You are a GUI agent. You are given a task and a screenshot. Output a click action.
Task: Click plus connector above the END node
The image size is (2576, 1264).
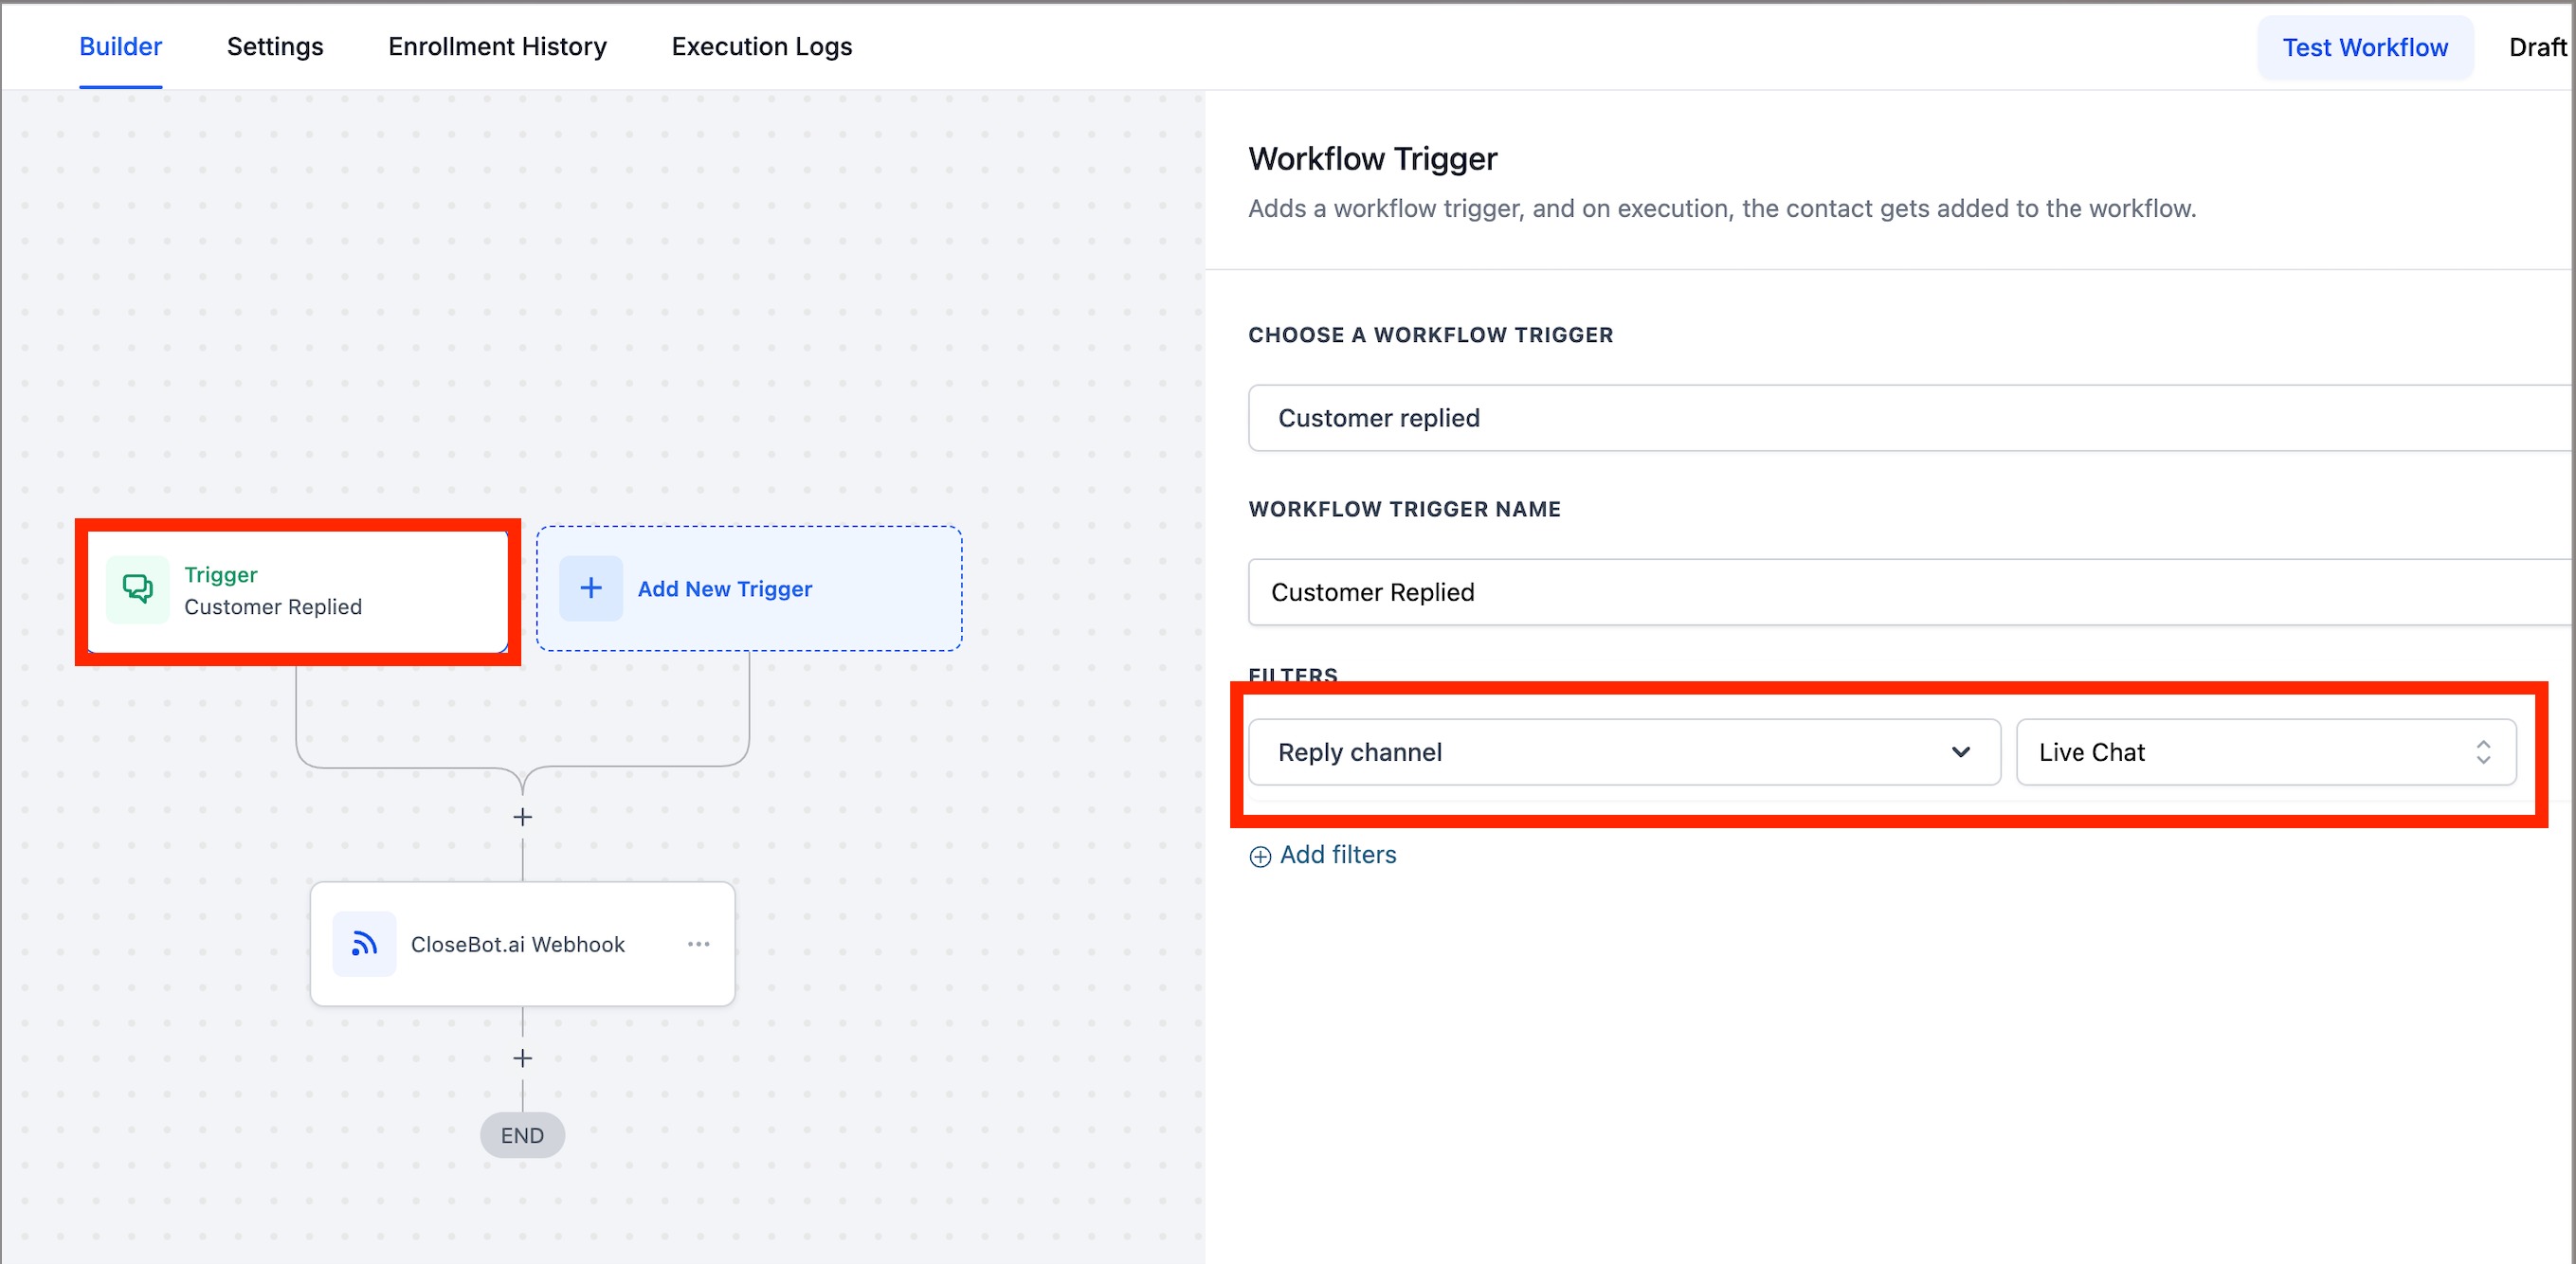[522, 1058]
